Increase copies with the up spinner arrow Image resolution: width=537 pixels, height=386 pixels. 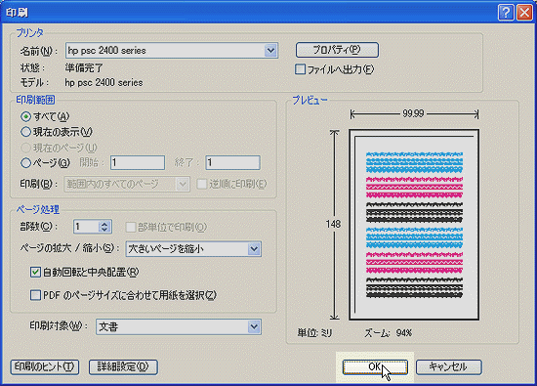tap(104, 223)
